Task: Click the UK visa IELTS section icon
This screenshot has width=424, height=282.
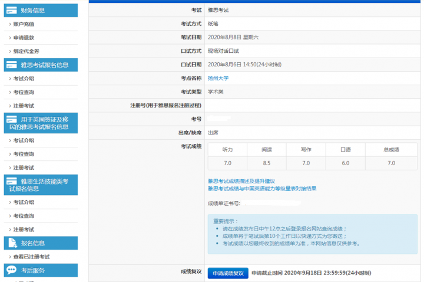Action: click(x=11, y=123)
